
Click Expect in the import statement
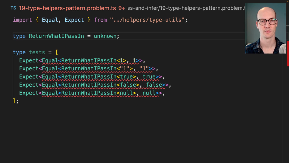(74, 20)
